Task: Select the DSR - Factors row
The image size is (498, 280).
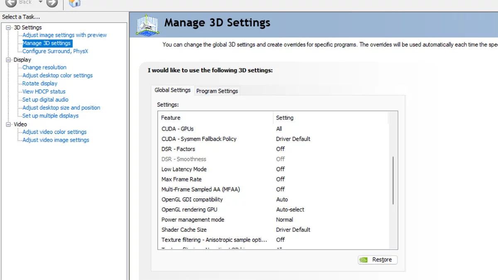Action: coord(273,149)
